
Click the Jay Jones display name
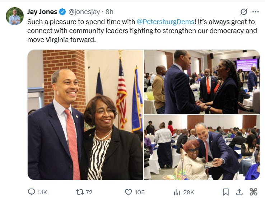[42, 12]
